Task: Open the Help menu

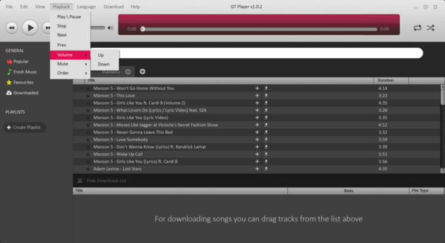Action: pyautogui.click(x=135, y=7)
